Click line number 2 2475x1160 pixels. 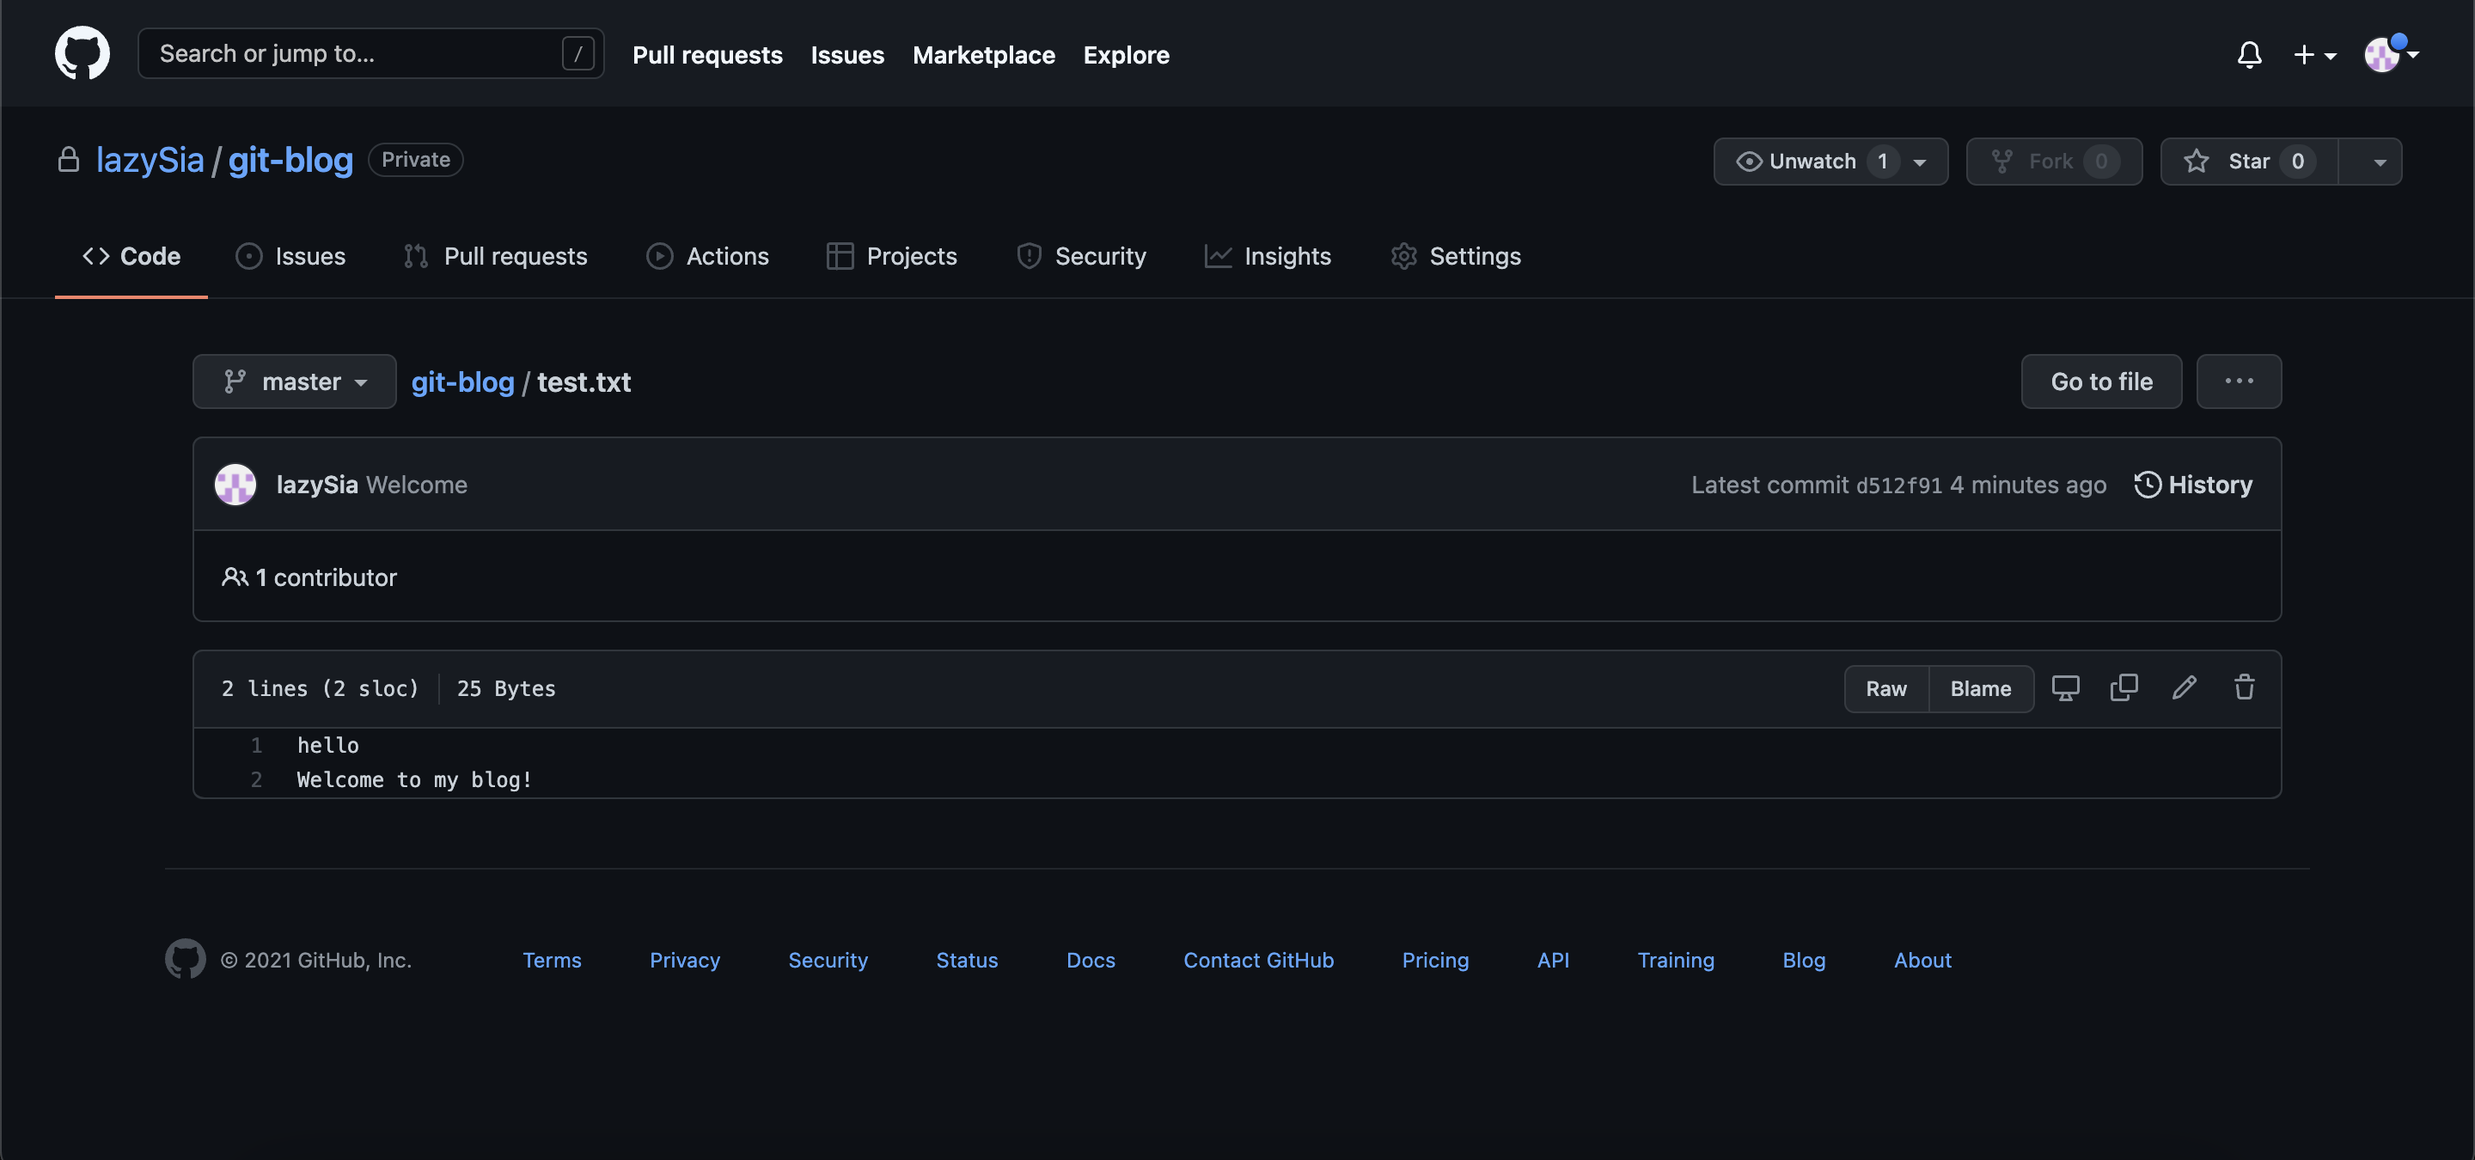pyautogui.click(x=257, y=779)
